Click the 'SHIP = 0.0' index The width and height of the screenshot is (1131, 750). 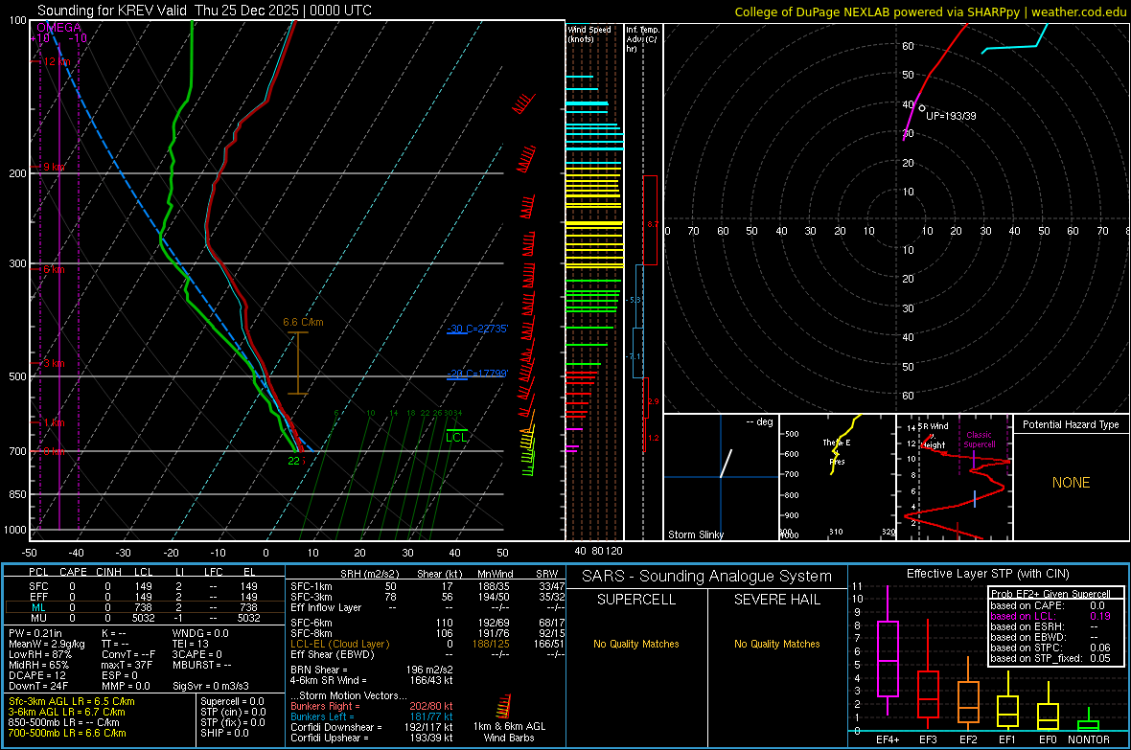[224, 733]
